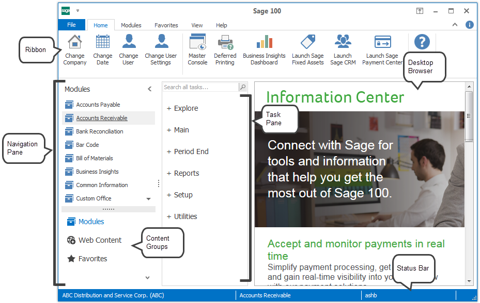Viewport: 480px width, 303px height.
Task: Launch Sage Fixed Assets
Action: [x=307, y=42]
